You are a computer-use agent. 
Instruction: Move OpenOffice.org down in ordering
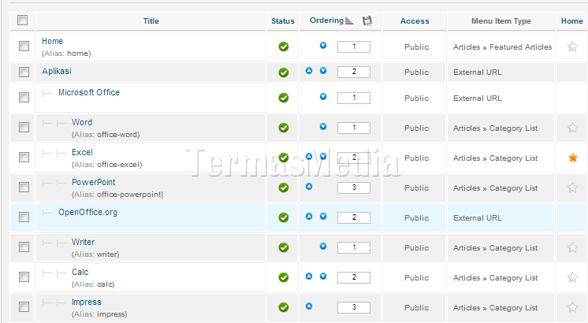click(x=323, y=216)
